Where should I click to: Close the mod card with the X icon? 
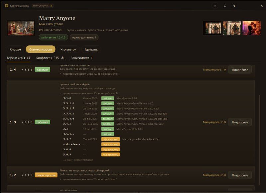[x=262, y=6]
